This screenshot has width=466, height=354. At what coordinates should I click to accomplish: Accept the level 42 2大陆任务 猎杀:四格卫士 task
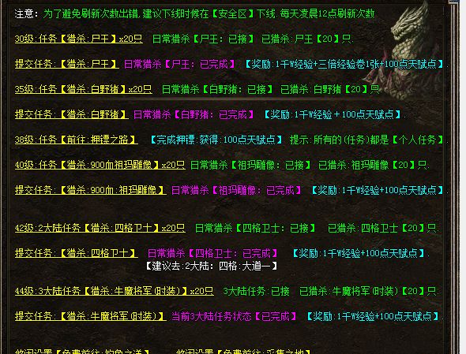tap(100, 228)
